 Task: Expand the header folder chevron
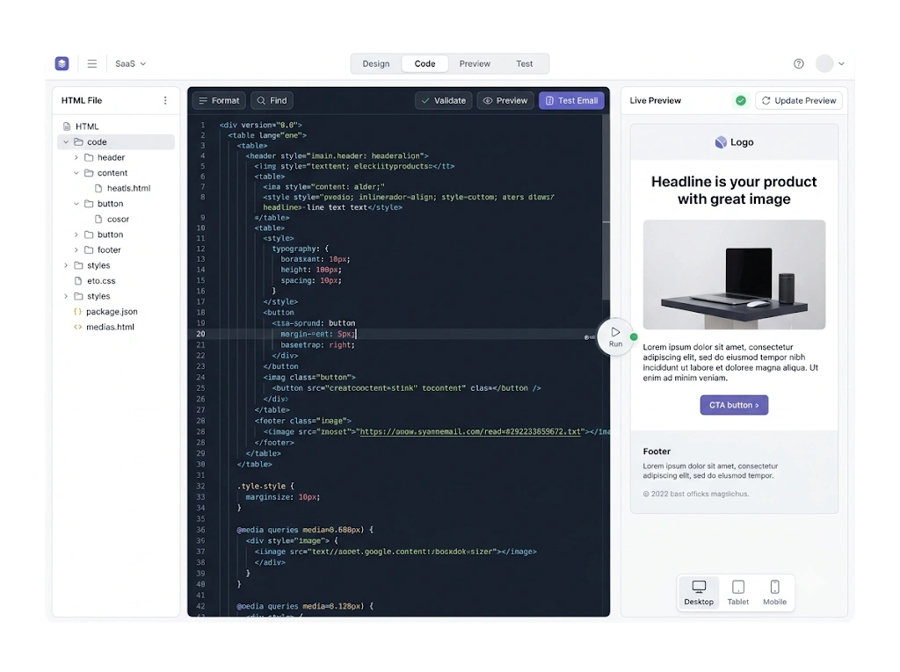pos(76,157)
